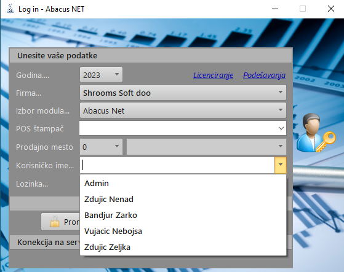
Task: Open the Licenciranje link
Action: point(214,76)
